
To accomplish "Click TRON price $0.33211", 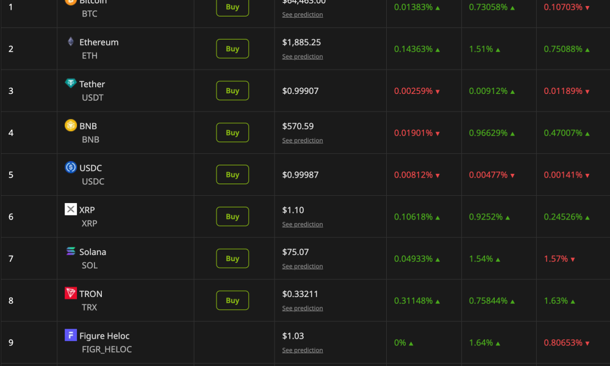I will pos(300,294).
